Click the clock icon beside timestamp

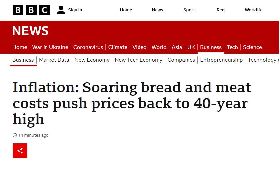point(15,135)
